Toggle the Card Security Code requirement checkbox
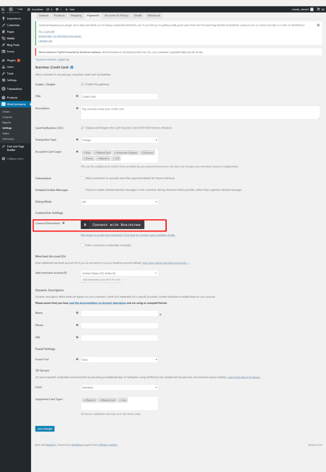 click(x=82, y=128)
